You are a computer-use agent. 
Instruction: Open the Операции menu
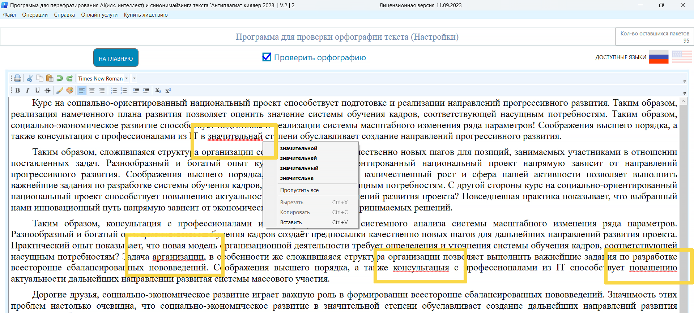click(35, 15)
